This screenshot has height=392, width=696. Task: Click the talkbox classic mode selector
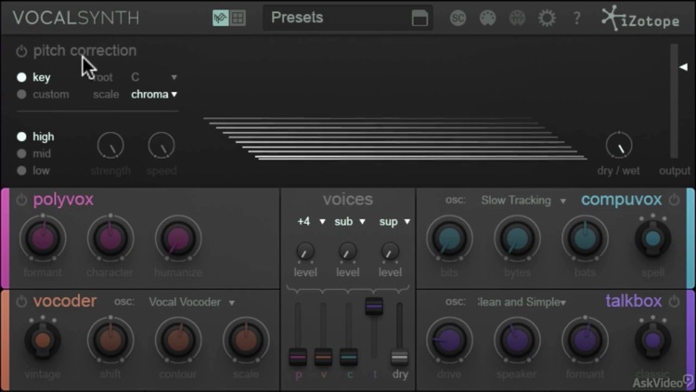click(x=652, y=340)
